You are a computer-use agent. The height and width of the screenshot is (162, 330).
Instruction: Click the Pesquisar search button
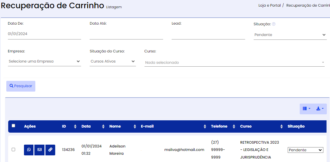(21, 86)
